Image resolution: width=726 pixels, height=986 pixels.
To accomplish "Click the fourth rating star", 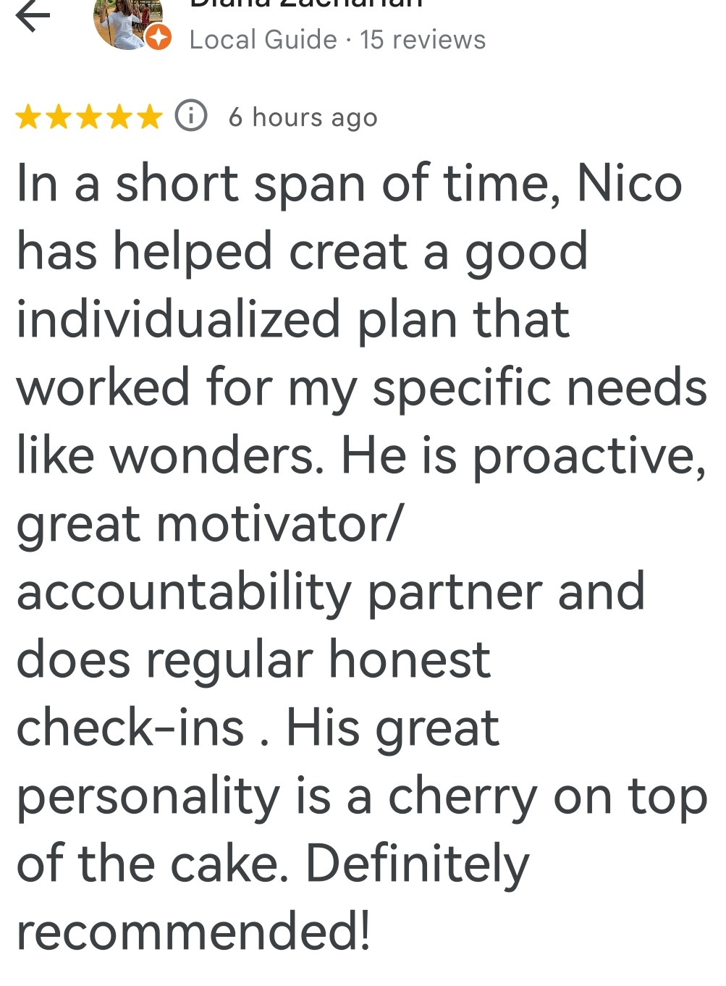I will (119, 117).
